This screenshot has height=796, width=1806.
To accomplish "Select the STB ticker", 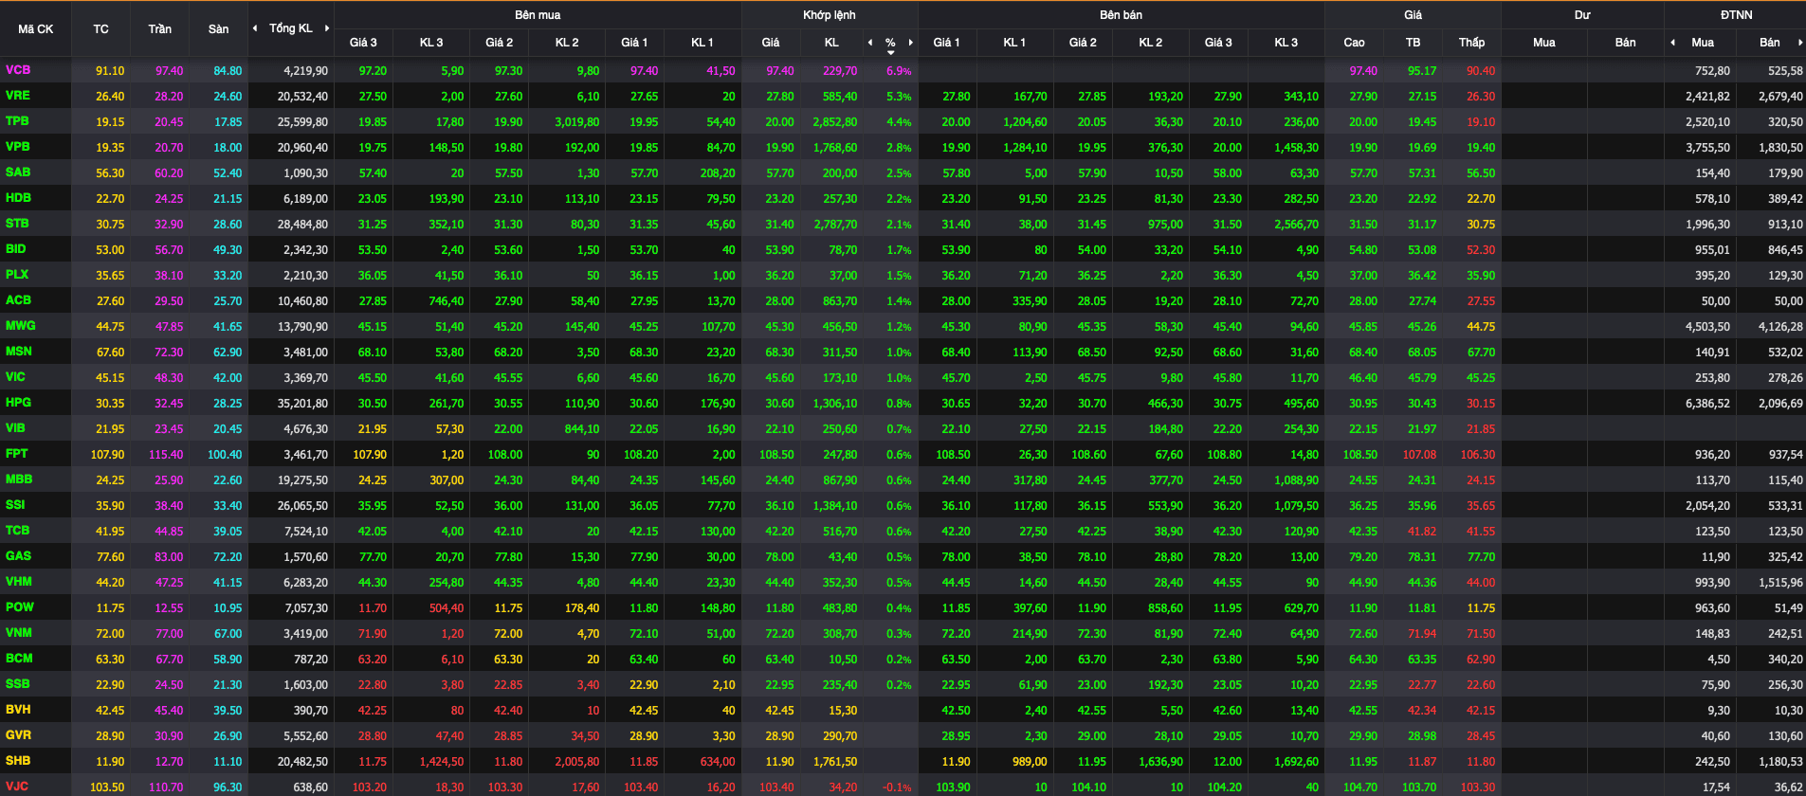I will 17,224.
